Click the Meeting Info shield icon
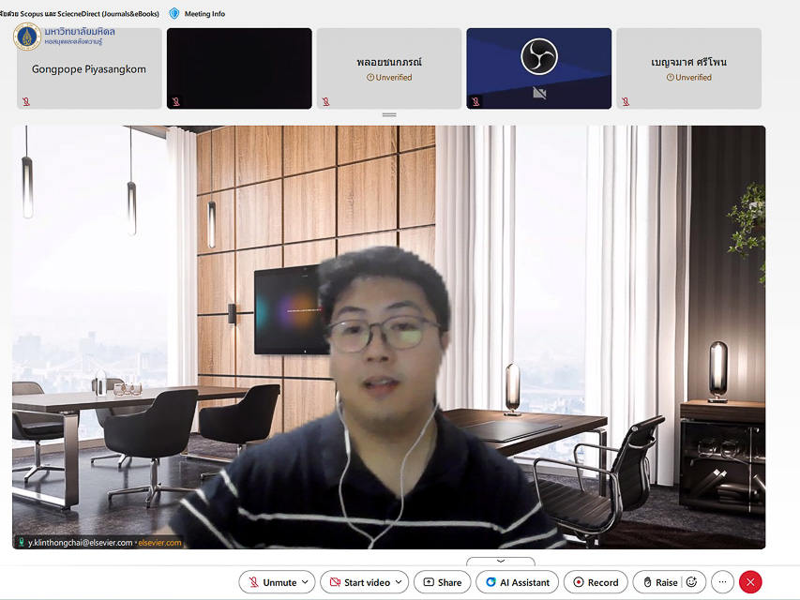800x600 pixels. (x=174, y=14)
